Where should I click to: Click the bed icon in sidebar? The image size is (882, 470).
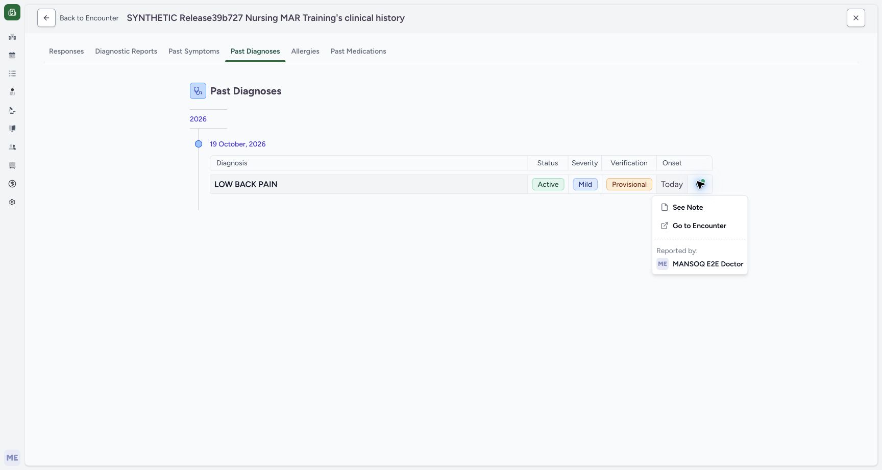click(x=12, y=165)
